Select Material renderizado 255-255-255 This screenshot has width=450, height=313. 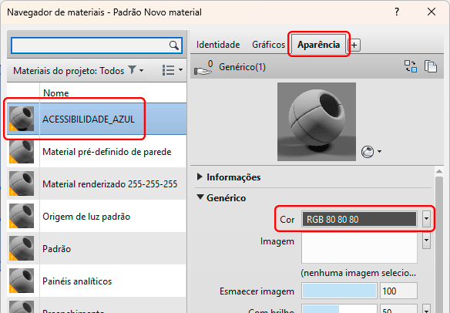click(x=110, y=183)
